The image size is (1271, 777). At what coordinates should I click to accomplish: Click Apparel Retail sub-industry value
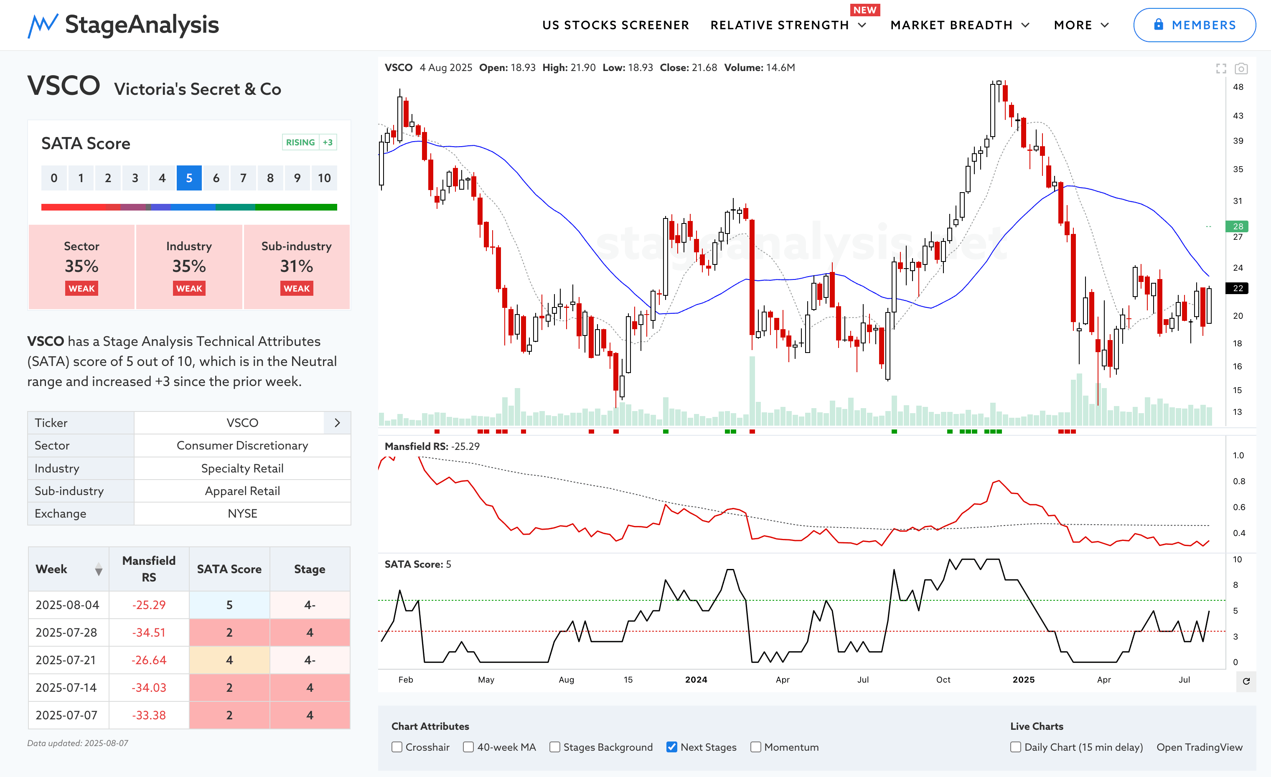242,491
